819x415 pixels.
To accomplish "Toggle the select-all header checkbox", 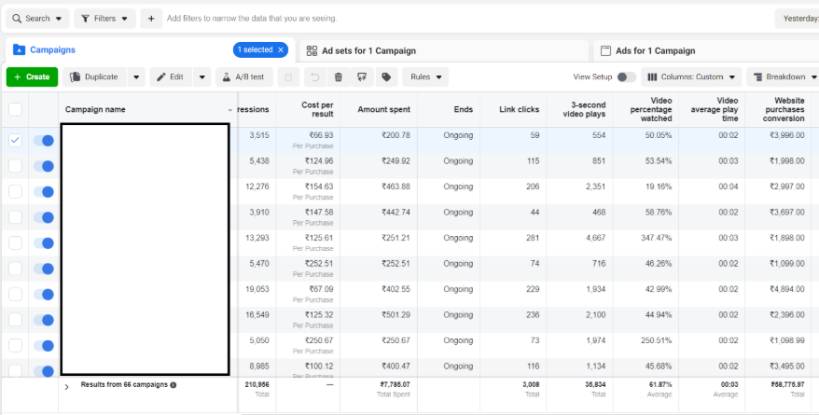I will 16,110.
